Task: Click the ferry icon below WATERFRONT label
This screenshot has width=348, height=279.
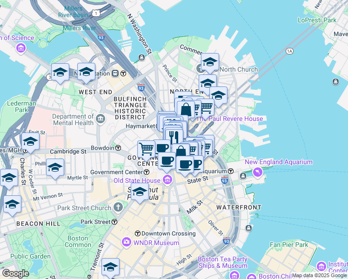Action: pos(248,228)
